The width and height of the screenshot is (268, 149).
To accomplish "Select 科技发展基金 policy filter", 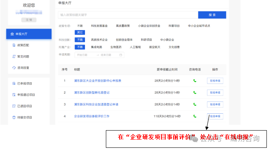I will (x=99, y=26).
